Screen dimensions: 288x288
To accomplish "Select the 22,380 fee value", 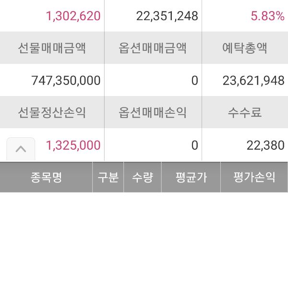I will [265, 145].
